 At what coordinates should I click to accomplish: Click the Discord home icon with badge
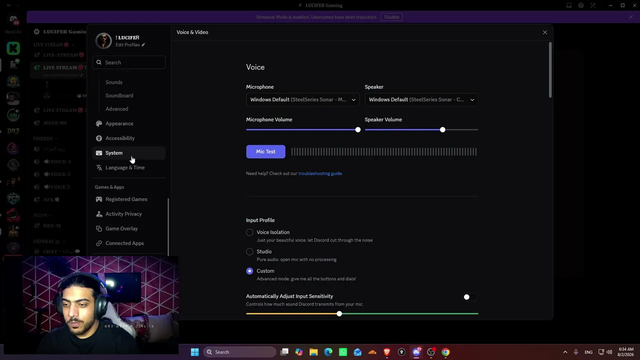pyautogui.click(x=13, y=20)
